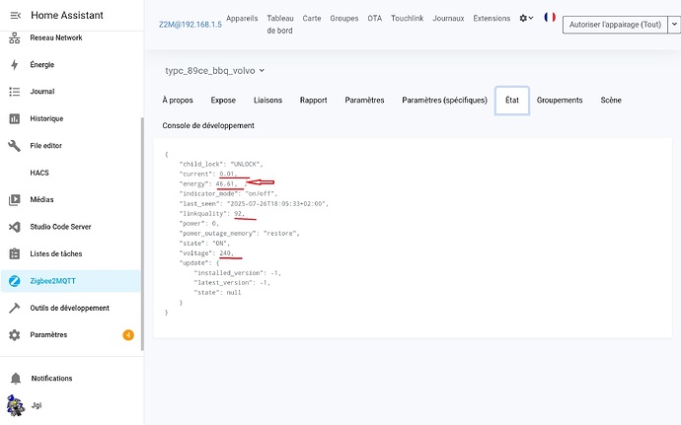
Task: Click the Médias play icon
Action: pos(15,200)
